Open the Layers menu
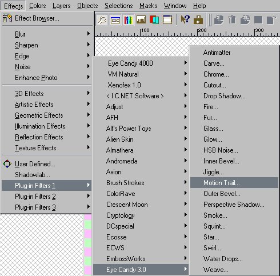Image resolution: width=280 pixels, height=276 pixels. [x=62, y=6]
